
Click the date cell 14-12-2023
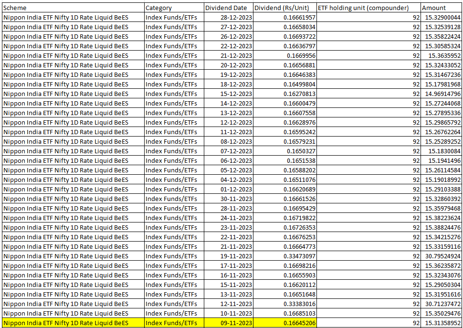click(229, 103)
